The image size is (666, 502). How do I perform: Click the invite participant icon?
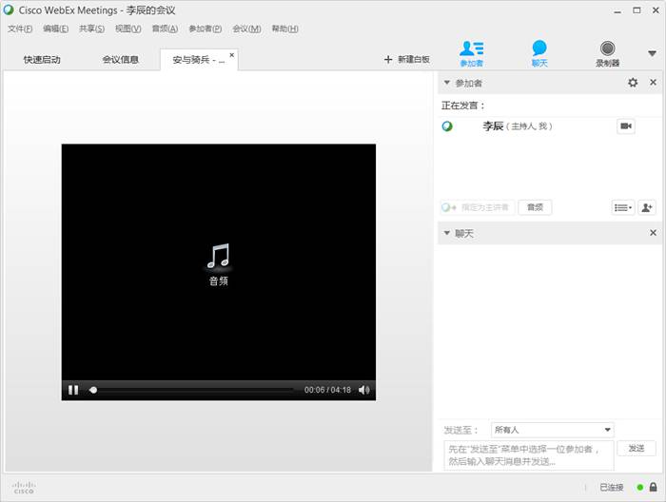(647, 207)
